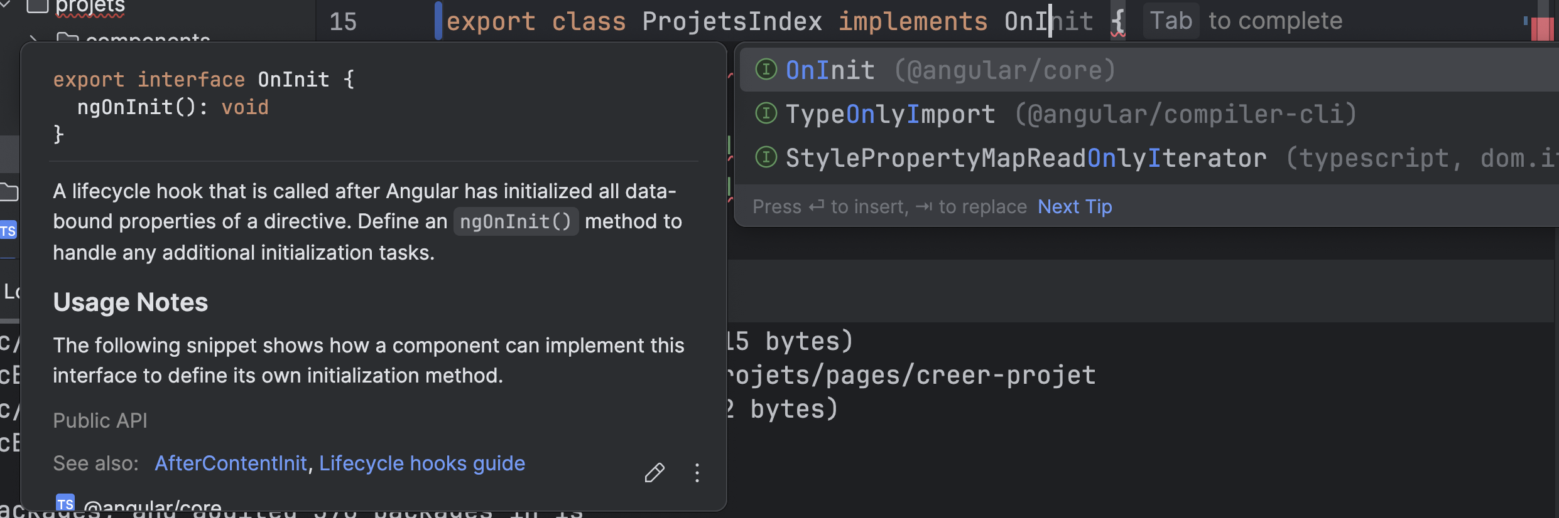The height and width of the screenshot is (518, 1559).
Task: Click the red error stripe marker
Action: click(1542, 28)
